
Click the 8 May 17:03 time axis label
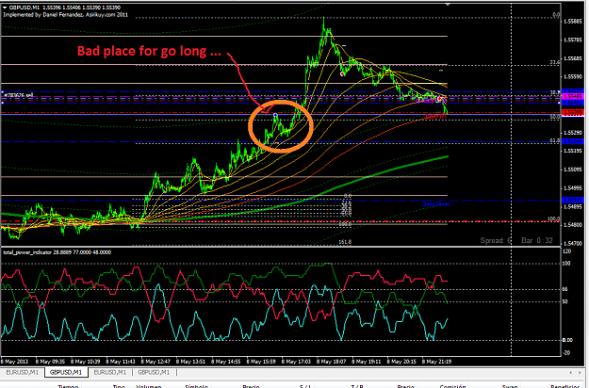coord(296,362)
